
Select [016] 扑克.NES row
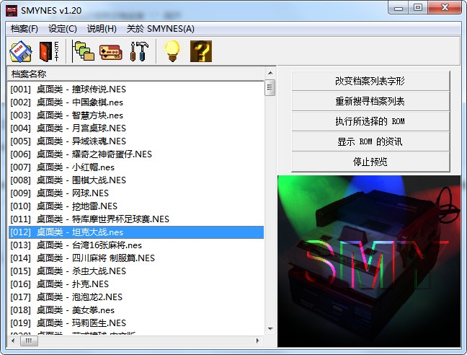tap(136, 284)
